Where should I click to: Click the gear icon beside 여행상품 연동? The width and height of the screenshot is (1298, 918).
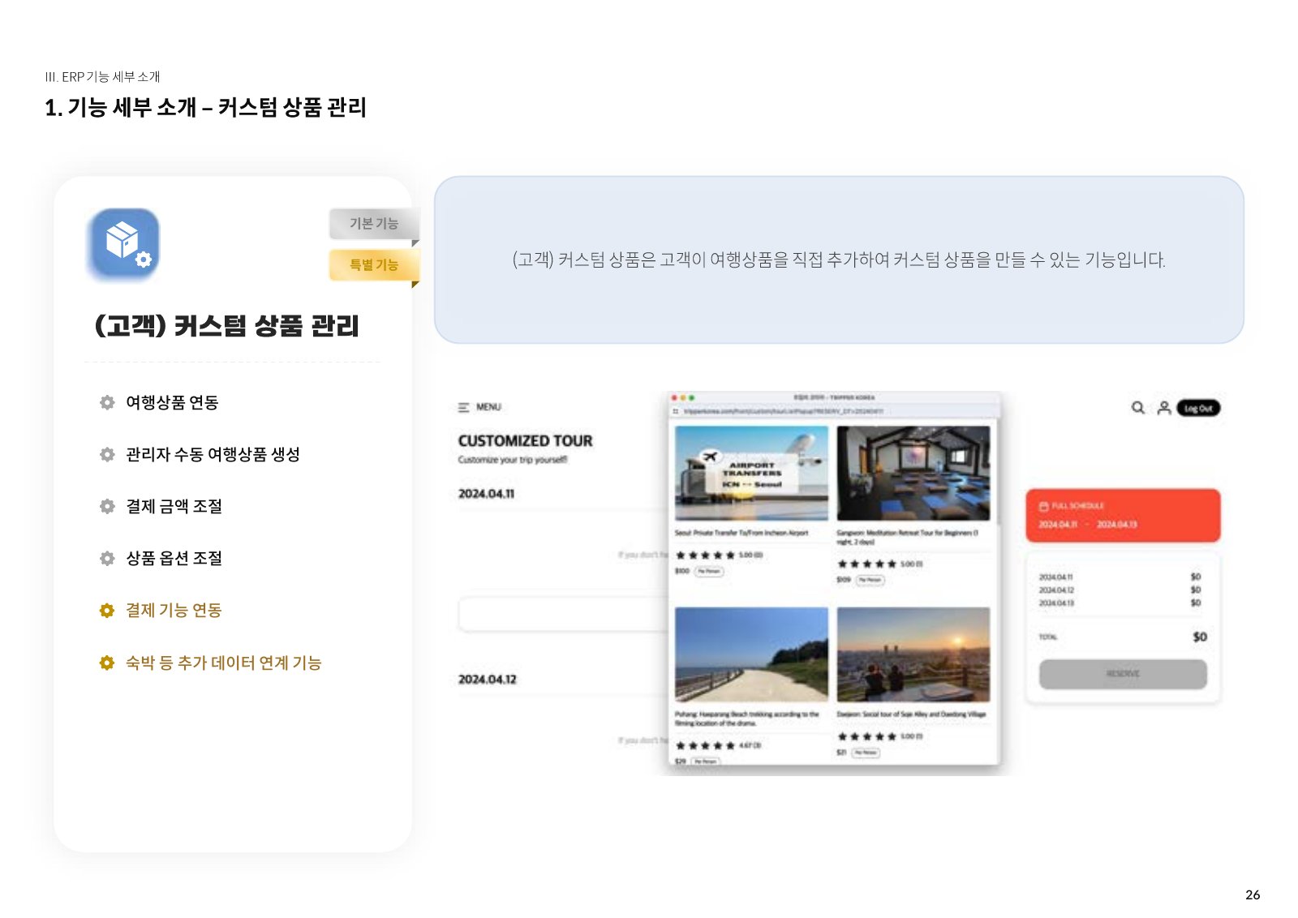[107, 402]
